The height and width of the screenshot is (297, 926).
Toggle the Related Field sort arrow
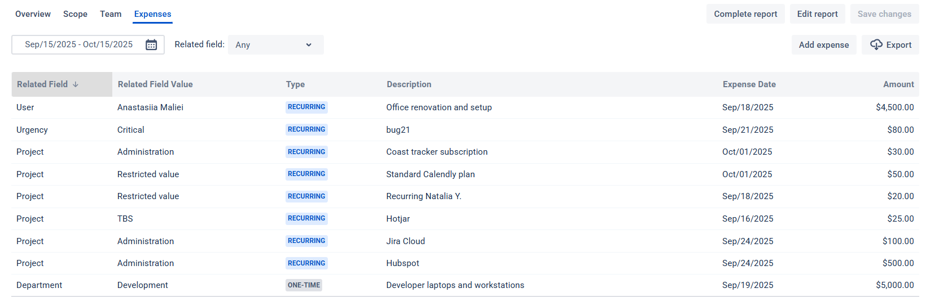(76, 84)
